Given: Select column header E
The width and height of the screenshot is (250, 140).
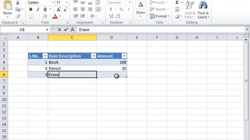Looking at the screenshot, I should [x=137, y=37].
